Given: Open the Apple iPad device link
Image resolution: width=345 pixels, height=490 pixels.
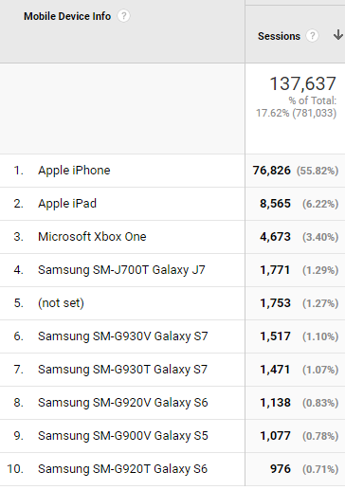Looking at the screenshot, I should (x=67, y=204).
